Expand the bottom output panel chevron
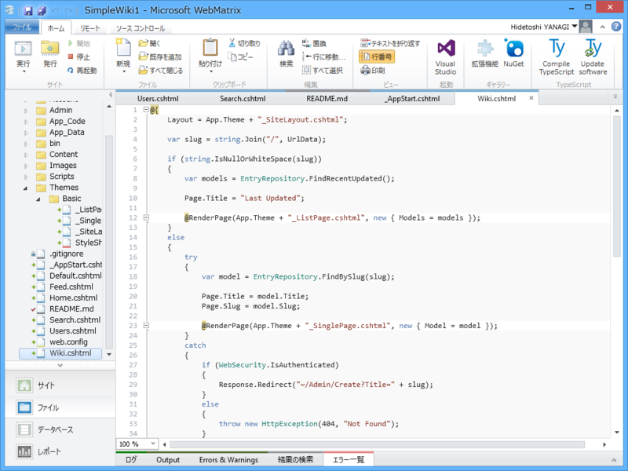 click(x=614, y=460)
